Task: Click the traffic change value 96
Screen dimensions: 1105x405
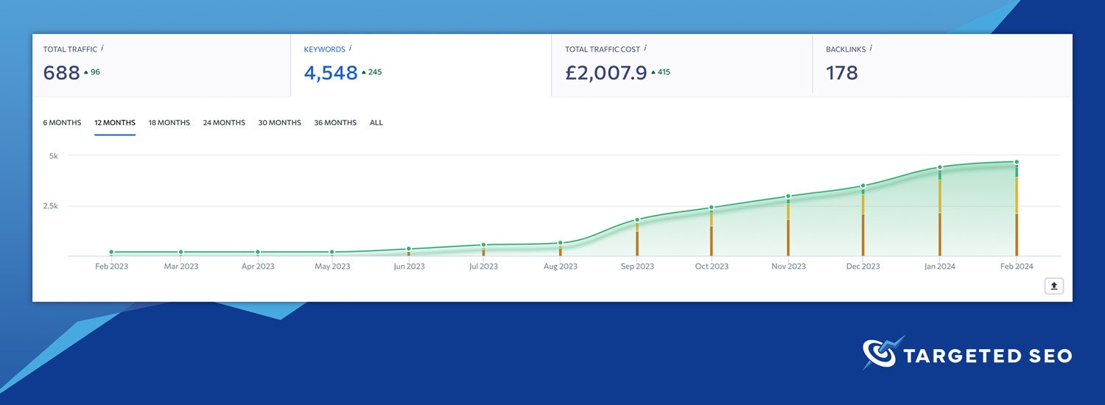Action: [95, 72]
